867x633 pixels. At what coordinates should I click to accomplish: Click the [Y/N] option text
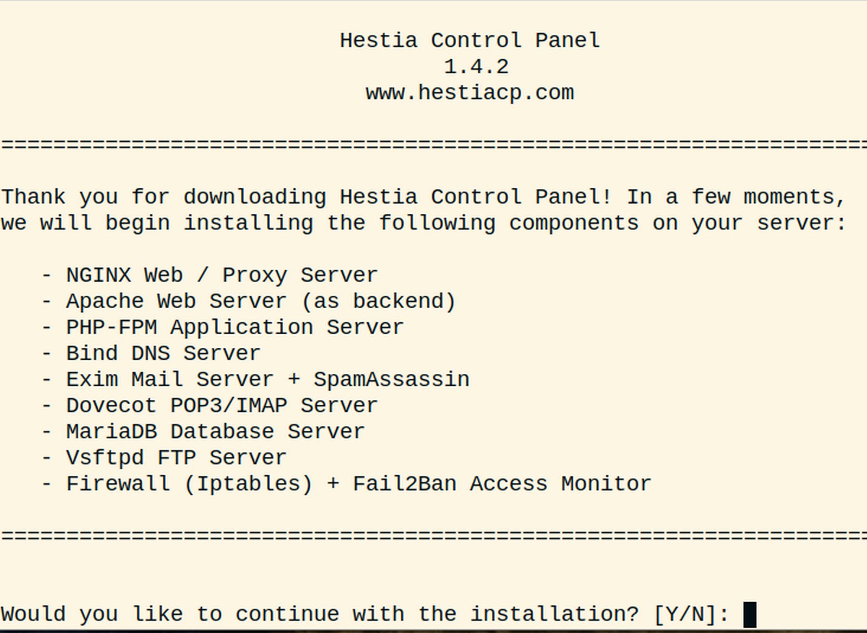tap(685, 615)
